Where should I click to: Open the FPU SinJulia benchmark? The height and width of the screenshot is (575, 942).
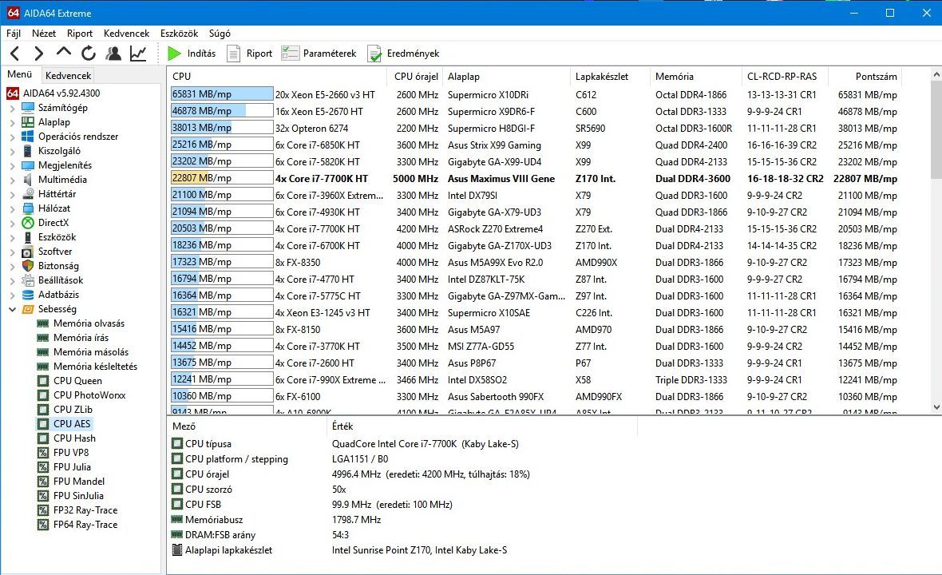70,496
